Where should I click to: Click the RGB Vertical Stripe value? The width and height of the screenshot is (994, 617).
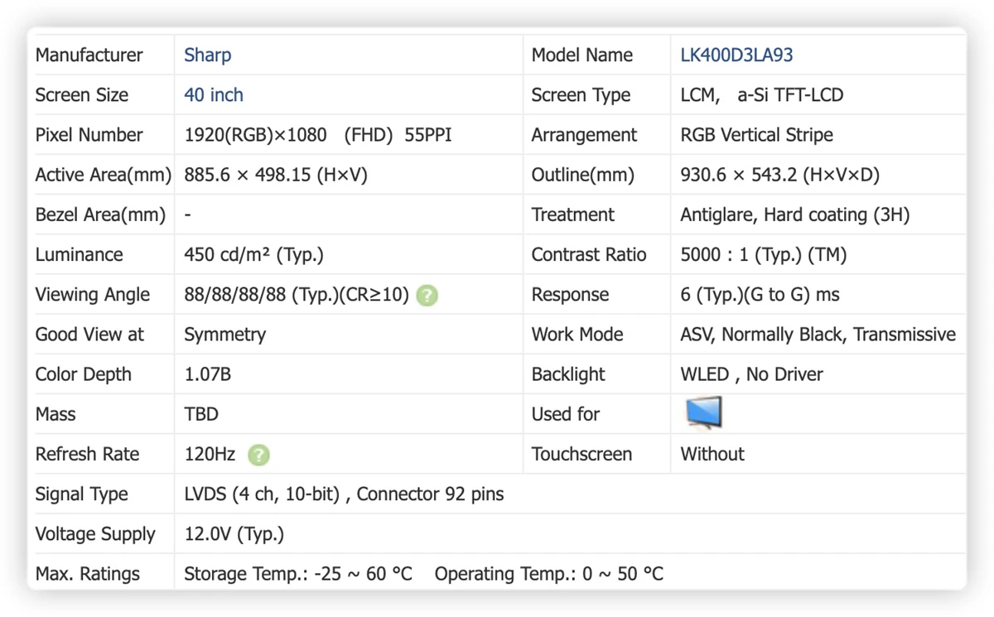757,135
